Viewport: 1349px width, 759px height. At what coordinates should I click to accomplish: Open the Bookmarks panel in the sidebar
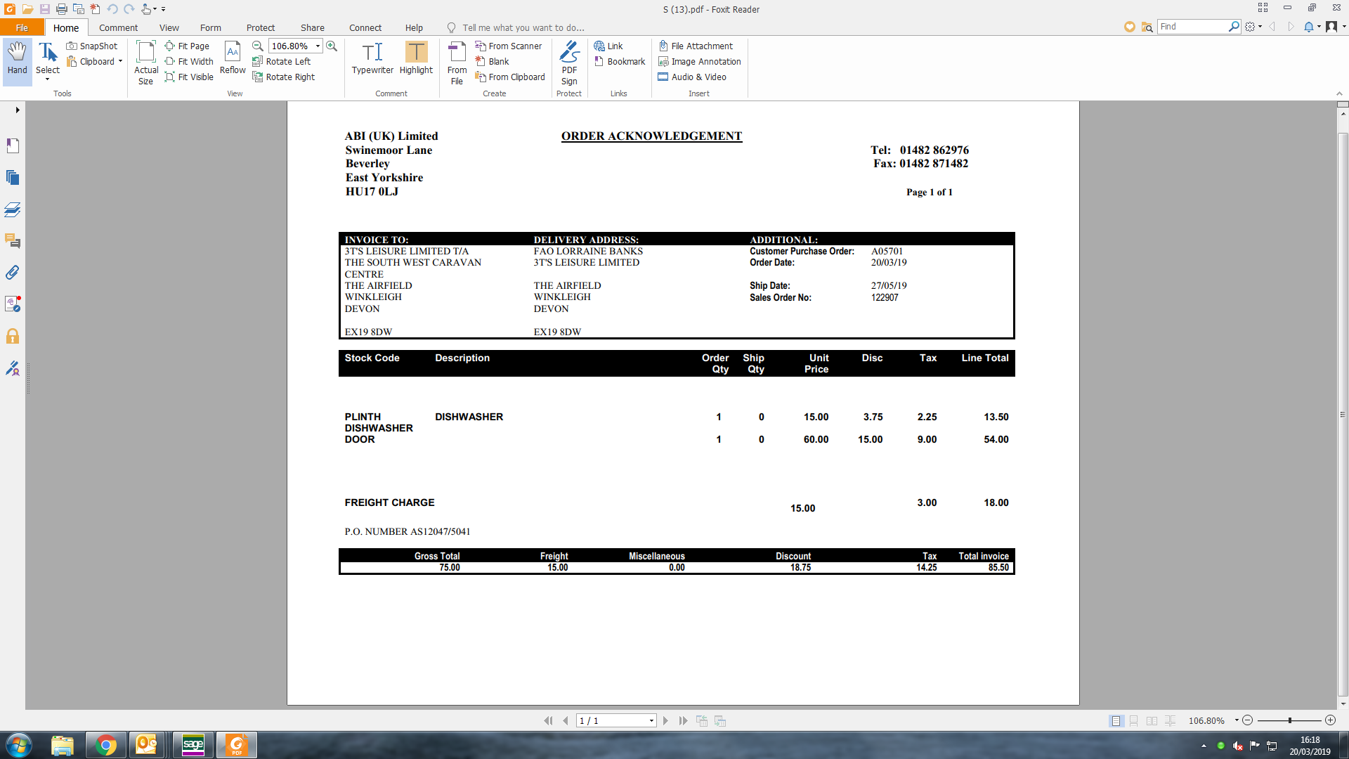(x=13, y=145)
